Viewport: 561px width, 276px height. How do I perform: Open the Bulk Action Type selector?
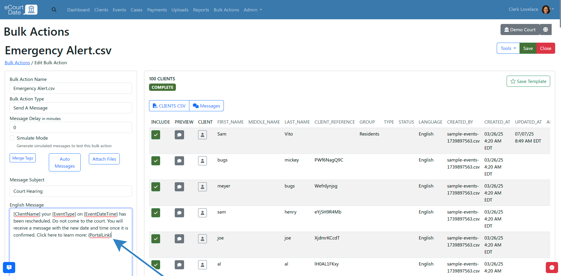point(71,108)
